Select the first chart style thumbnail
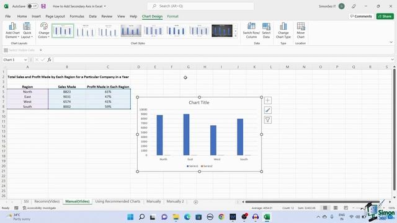 63,30
